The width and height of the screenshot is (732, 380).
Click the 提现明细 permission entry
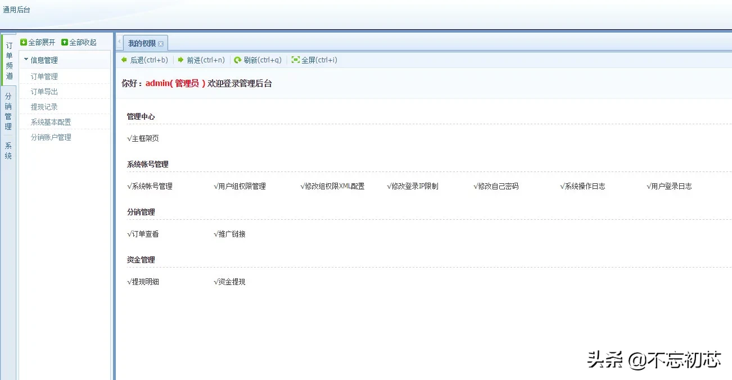[143, 282]
